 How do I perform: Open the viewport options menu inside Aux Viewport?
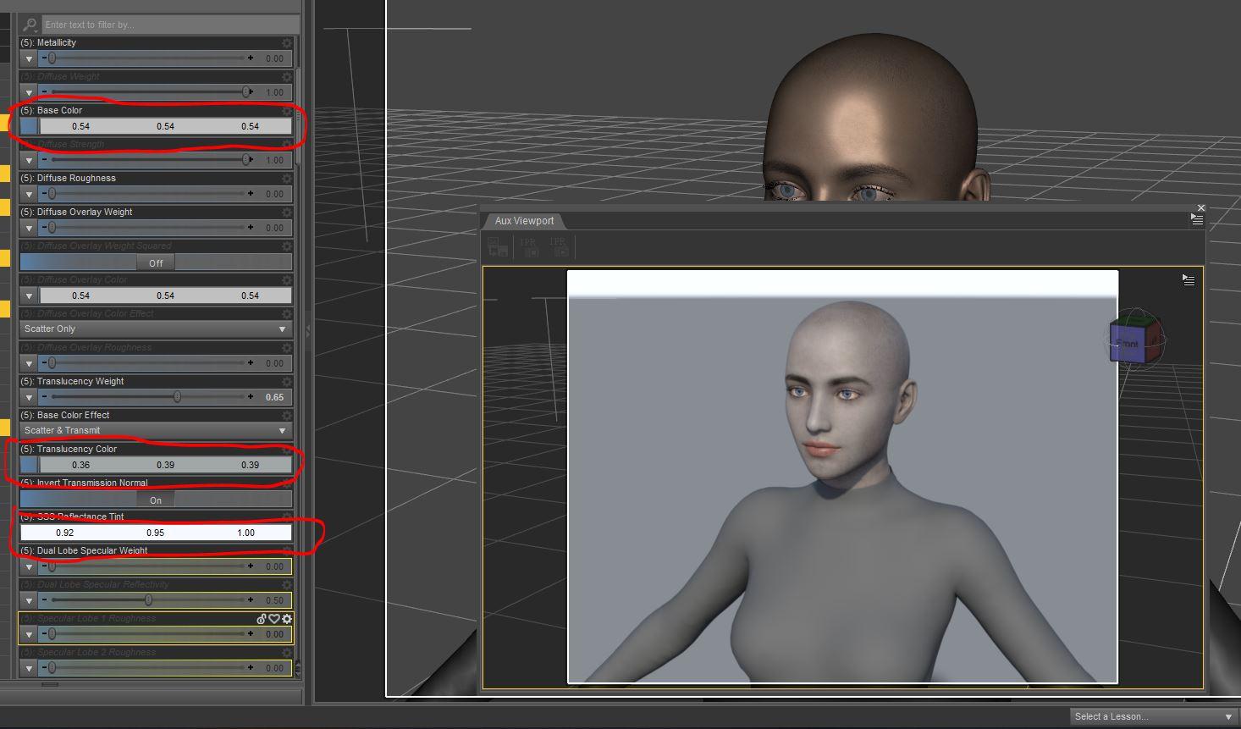pyautogui.click(x=1189, y=280)
